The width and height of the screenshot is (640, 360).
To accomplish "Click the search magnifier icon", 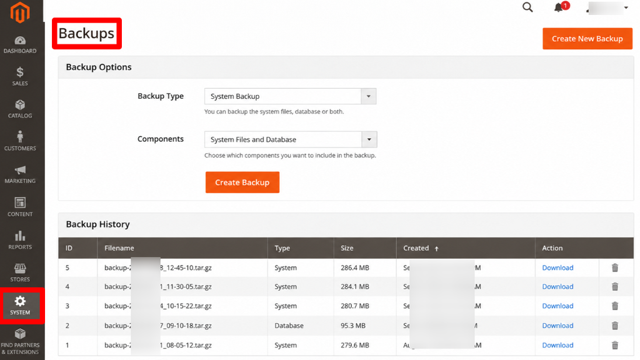I will point(527,7).
